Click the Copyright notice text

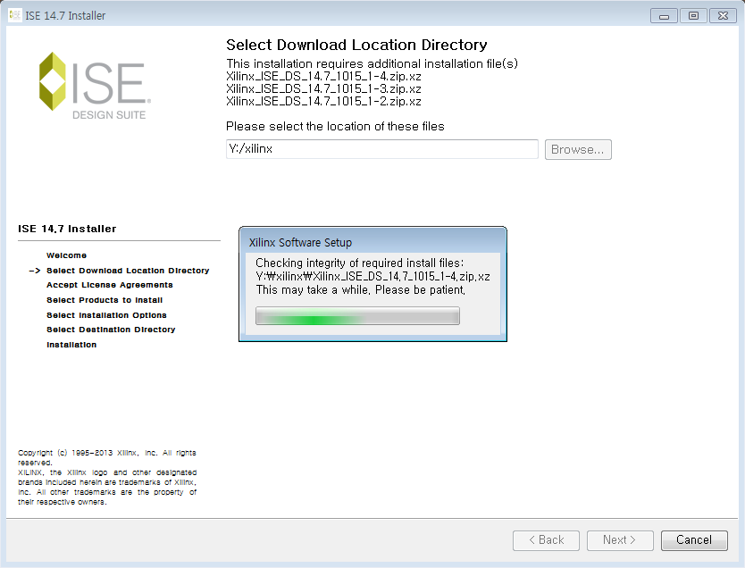click(x=107, y=477)
